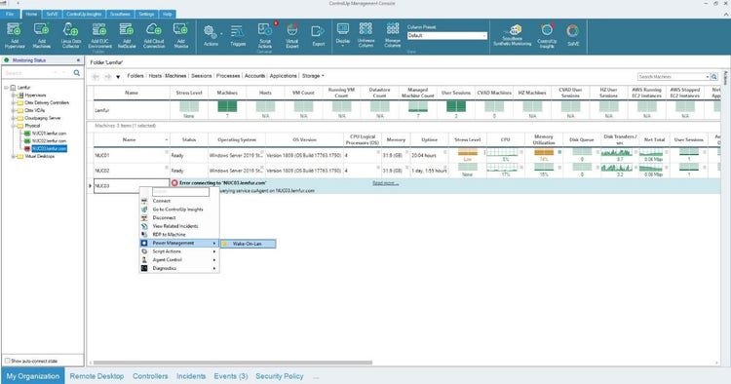Click the Add Monitor icon

(x=181, y=35)
